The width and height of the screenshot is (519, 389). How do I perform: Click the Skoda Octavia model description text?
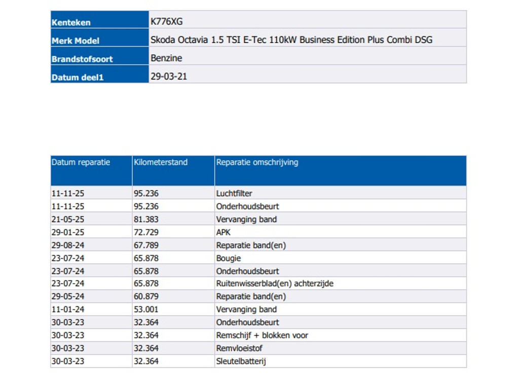(x=291, y=40)
